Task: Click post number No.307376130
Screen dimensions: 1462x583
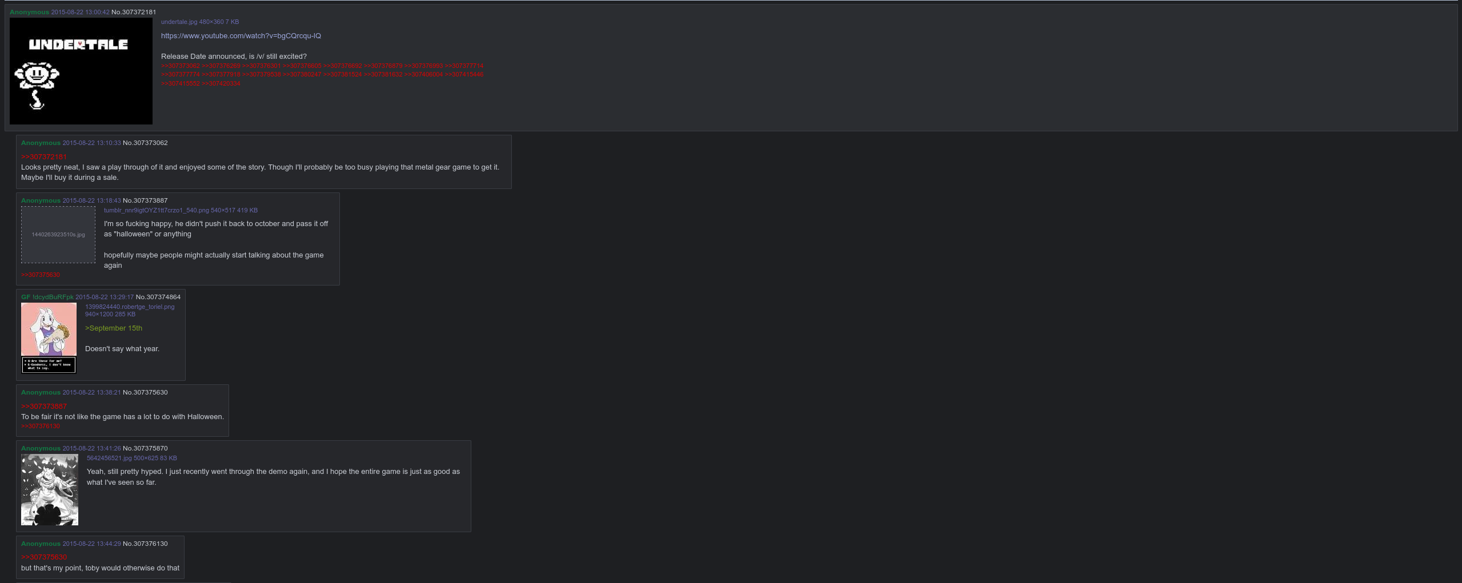Action: (145, 544)
